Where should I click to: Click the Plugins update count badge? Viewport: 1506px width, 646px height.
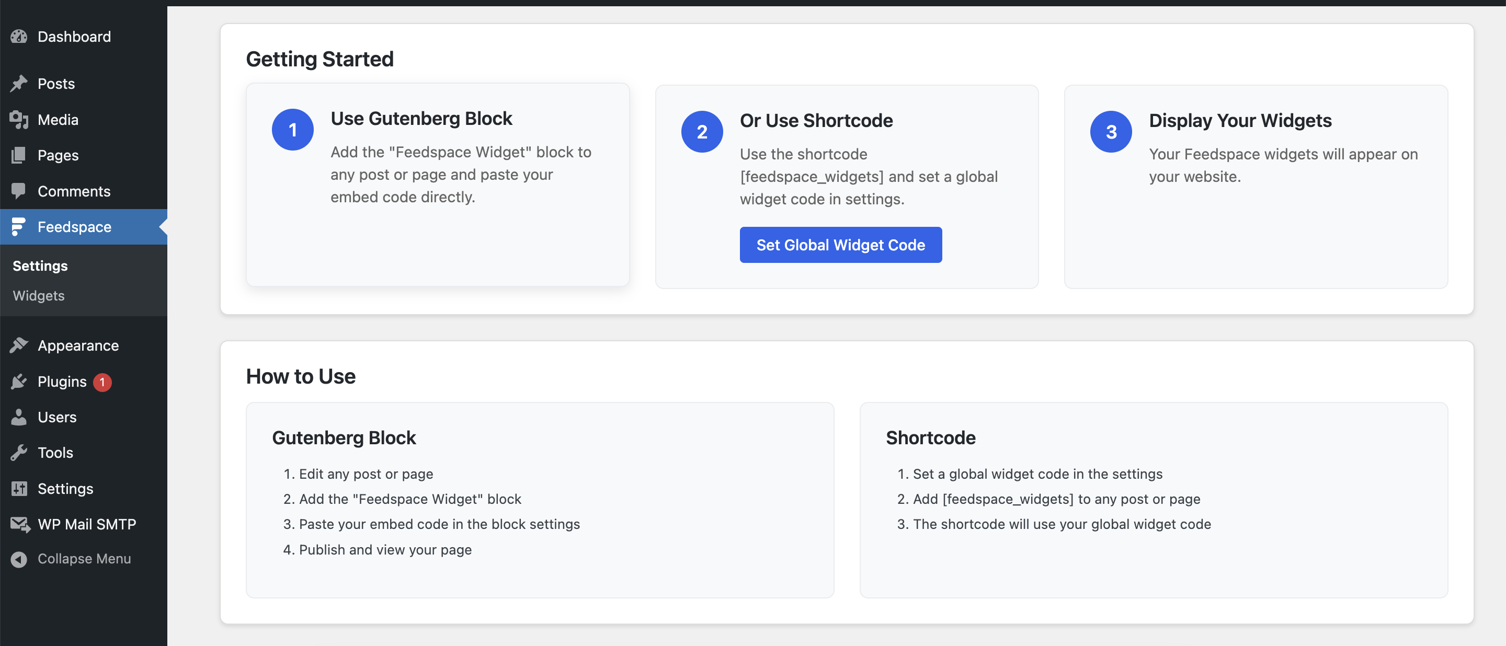point(102,382)
